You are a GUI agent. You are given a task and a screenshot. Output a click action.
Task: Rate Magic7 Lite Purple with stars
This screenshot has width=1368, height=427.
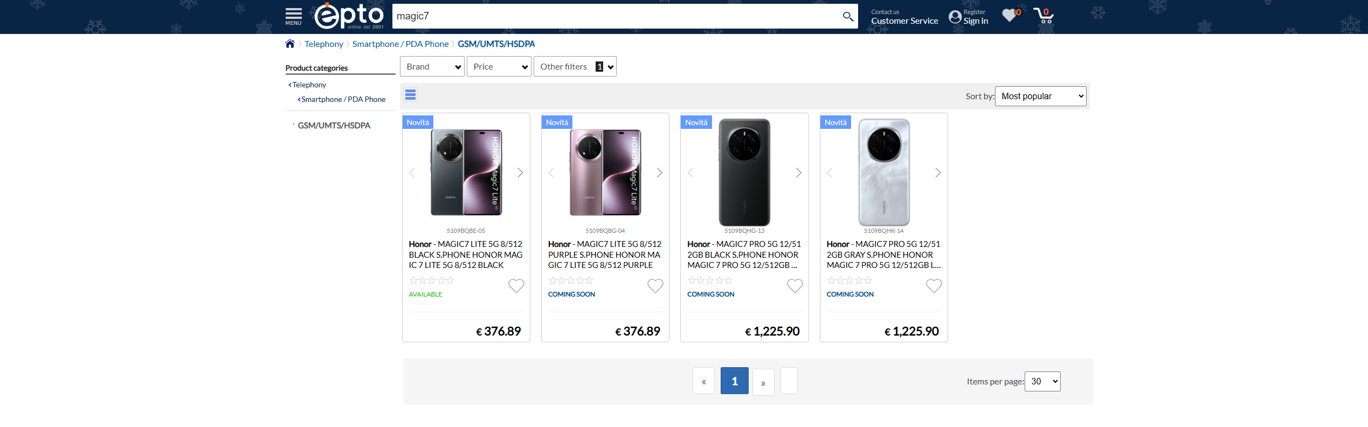click(571, 280)
